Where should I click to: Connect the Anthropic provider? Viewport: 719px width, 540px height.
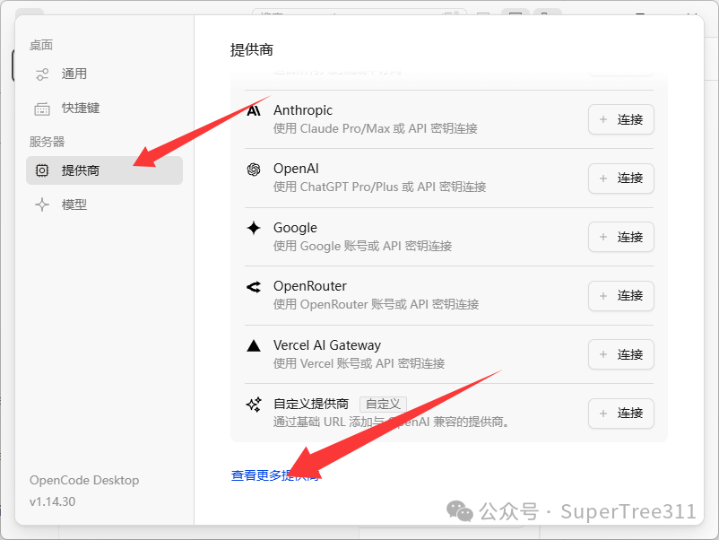(621, 119)
